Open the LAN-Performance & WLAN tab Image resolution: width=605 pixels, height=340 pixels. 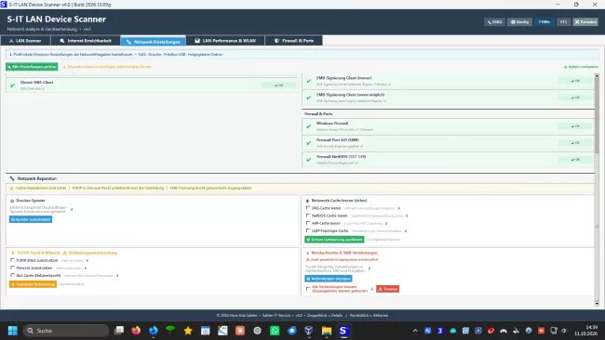(225, 41)
